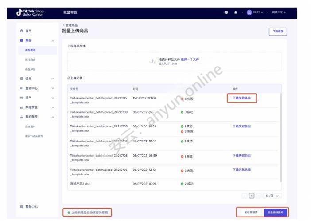Open the chat messages icon in top bar

pyautogui.click(x=226, y=12)
